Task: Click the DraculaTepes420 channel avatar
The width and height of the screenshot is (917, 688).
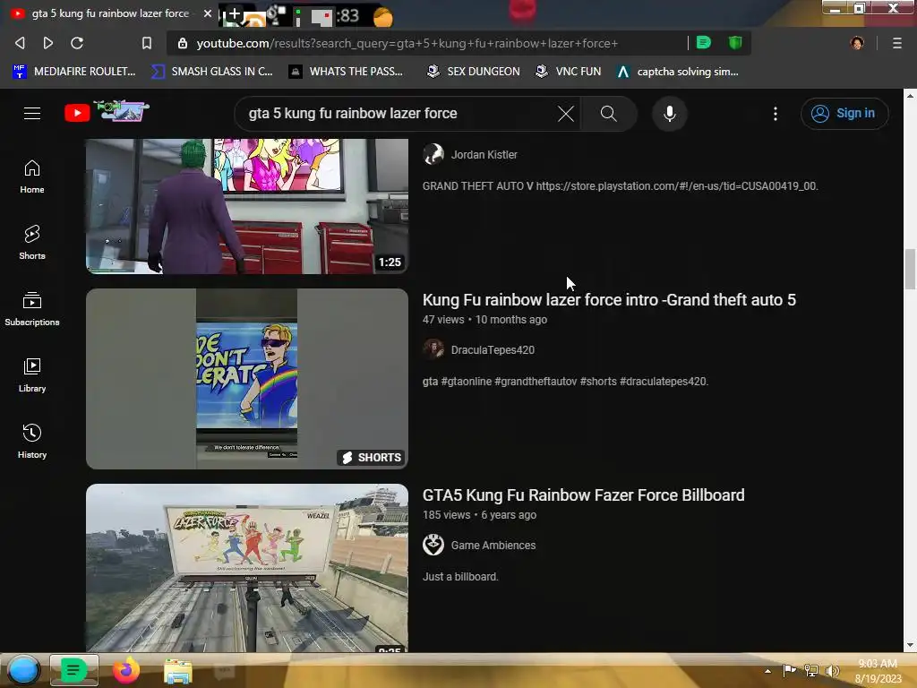Action: pos(433,349)
